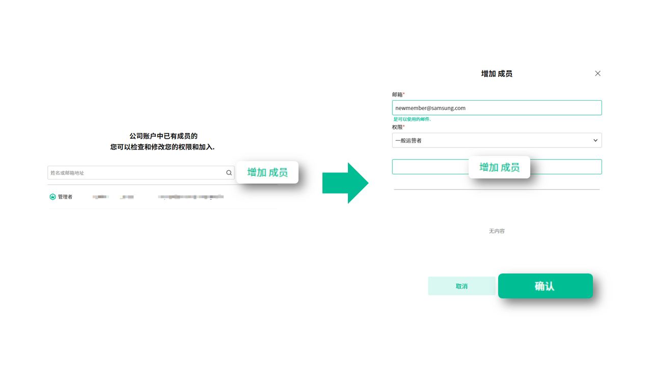This screenshot has height=366, width=652.
Task: Select the 管理者 role label
Action: (65, 197)
